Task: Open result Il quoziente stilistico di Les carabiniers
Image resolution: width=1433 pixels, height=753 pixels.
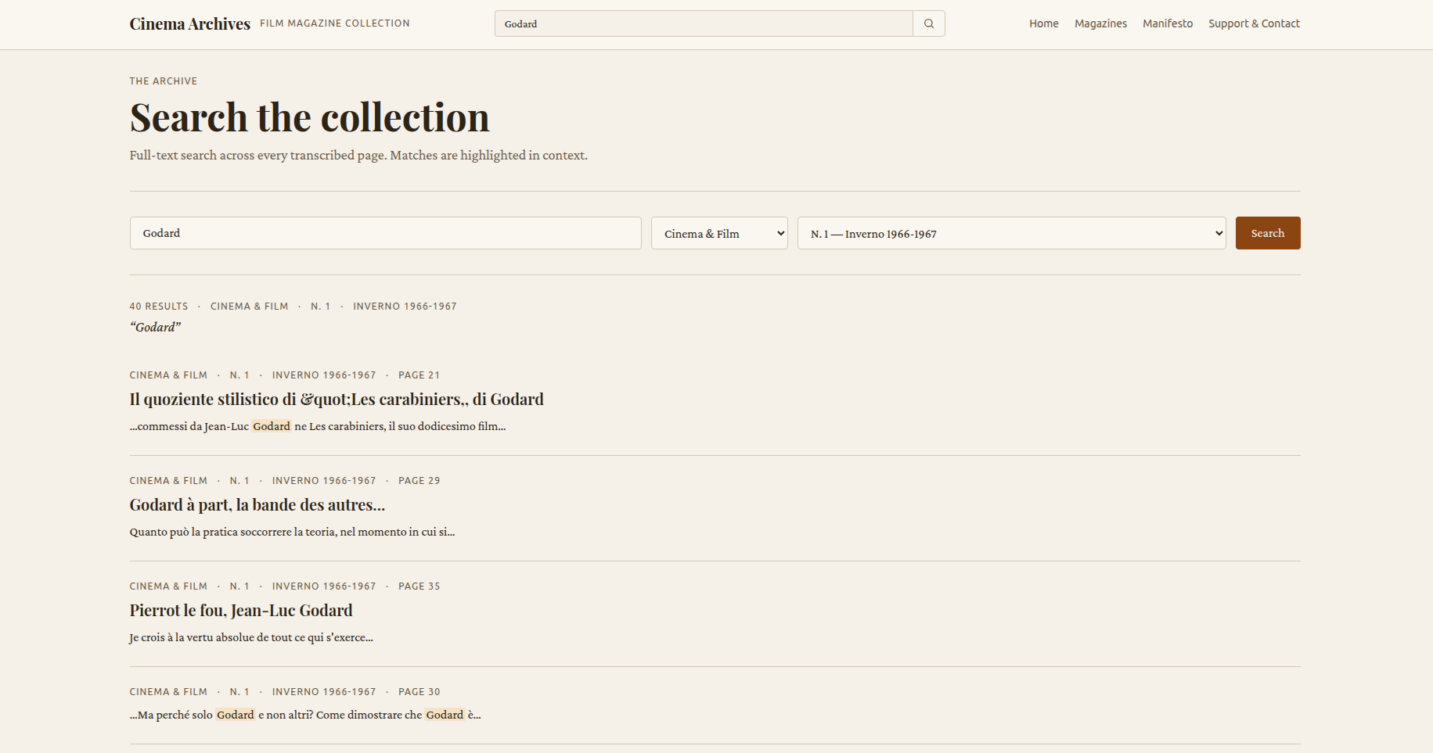Action: [x=337, y=400]
